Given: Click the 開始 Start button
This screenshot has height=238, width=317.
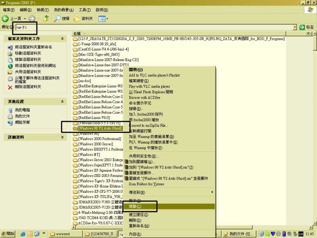Looking at the screenshot, I should pos(8,234).
